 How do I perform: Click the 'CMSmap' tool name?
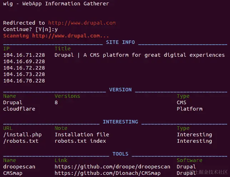point(13,173)
